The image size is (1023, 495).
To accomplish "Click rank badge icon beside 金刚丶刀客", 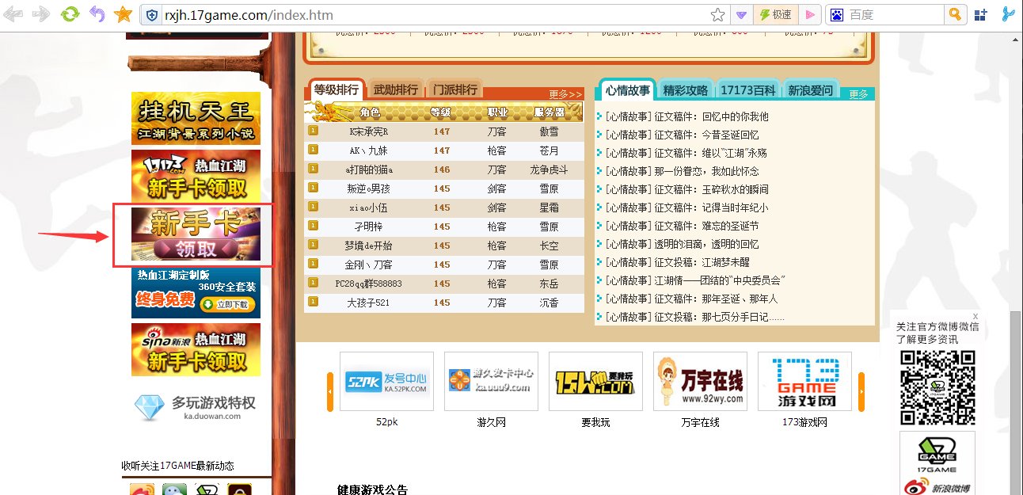I will (x=313, y=263).
